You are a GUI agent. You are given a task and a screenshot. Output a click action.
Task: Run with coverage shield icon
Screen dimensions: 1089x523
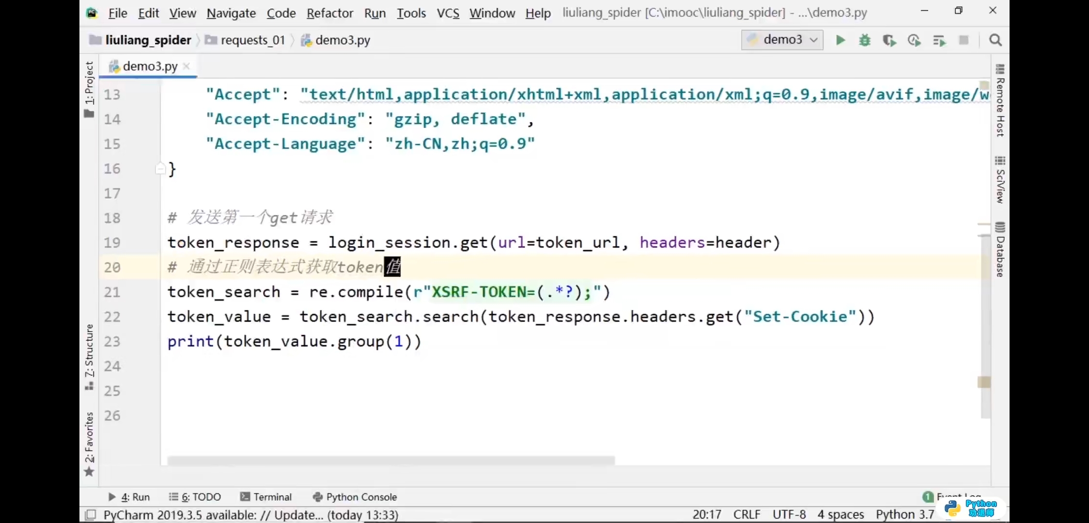point(889,40)
